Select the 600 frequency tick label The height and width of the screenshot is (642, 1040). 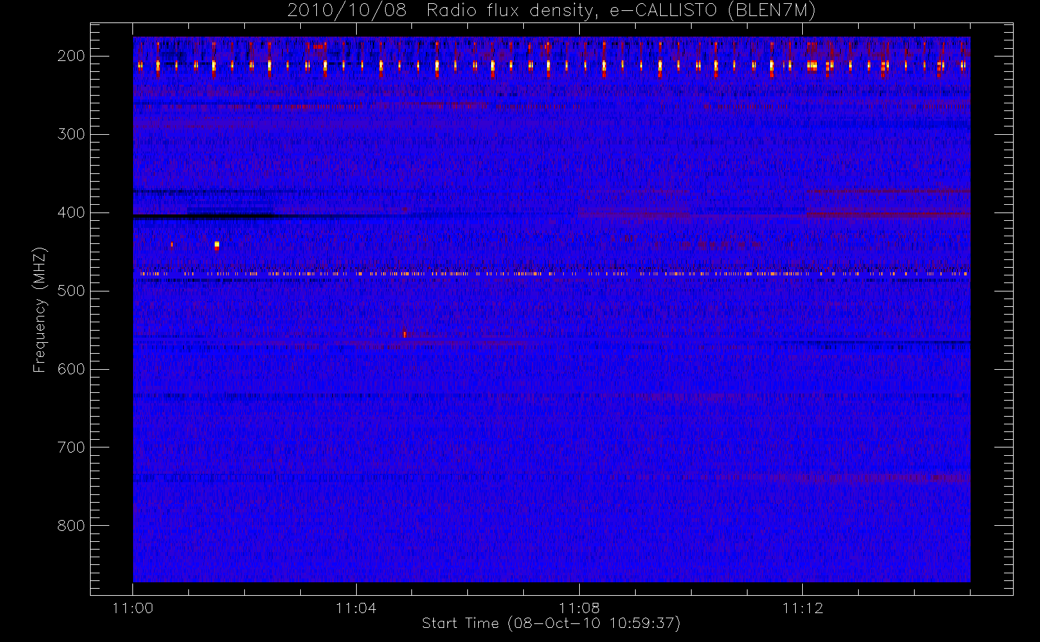[x=71, y=369]
